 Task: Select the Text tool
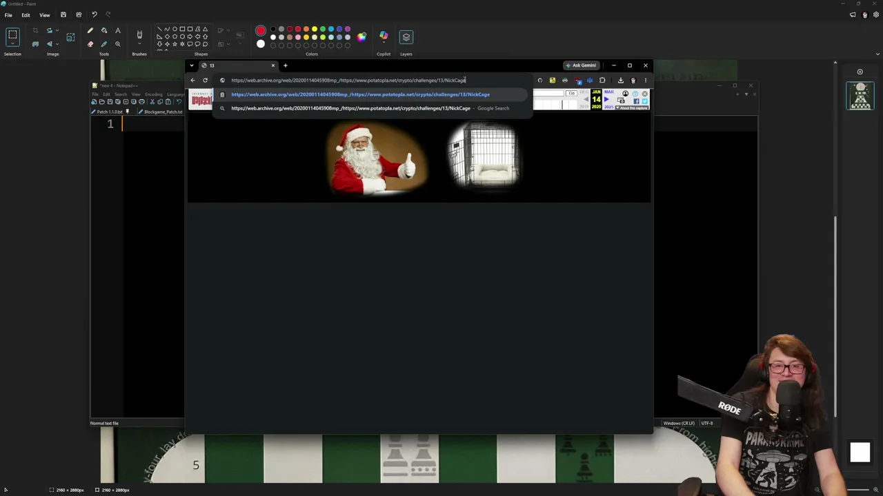coord(118,30)
